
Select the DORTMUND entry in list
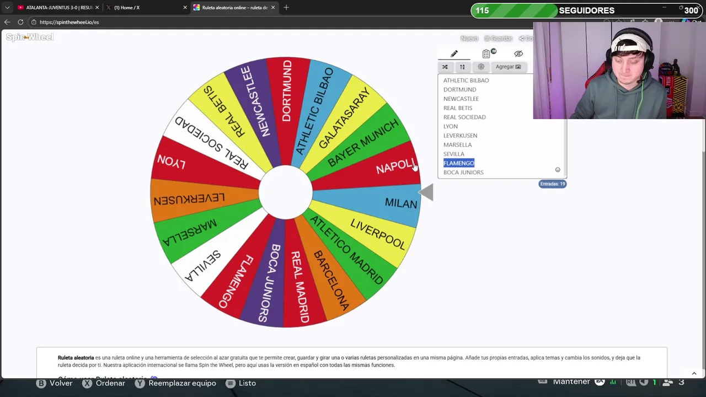459,89
